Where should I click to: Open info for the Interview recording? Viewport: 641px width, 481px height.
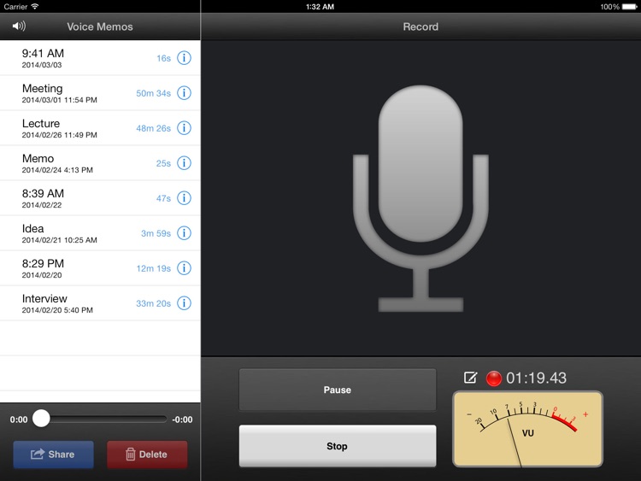184,303
